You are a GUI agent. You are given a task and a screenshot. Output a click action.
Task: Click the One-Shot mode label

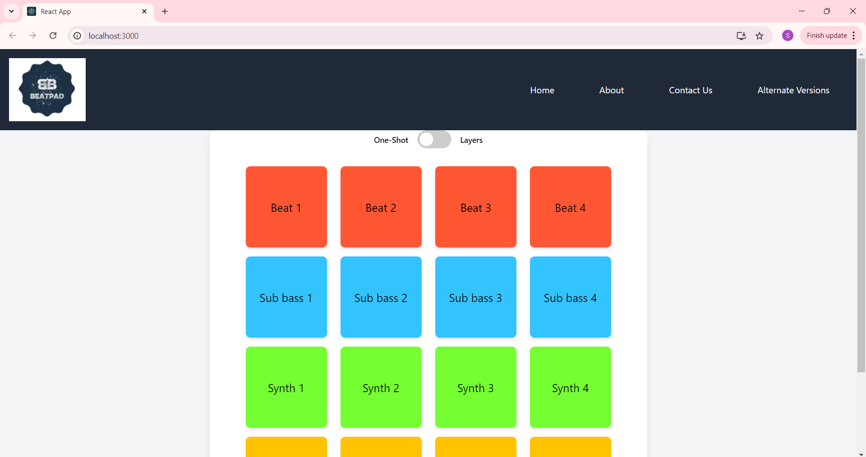(391, 140)
